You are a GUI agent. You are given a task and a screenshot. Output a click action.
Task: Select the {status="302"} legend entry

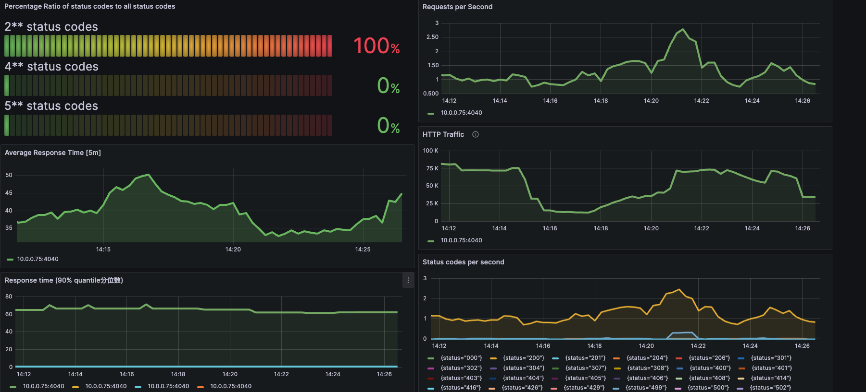(x=461, y=368)
